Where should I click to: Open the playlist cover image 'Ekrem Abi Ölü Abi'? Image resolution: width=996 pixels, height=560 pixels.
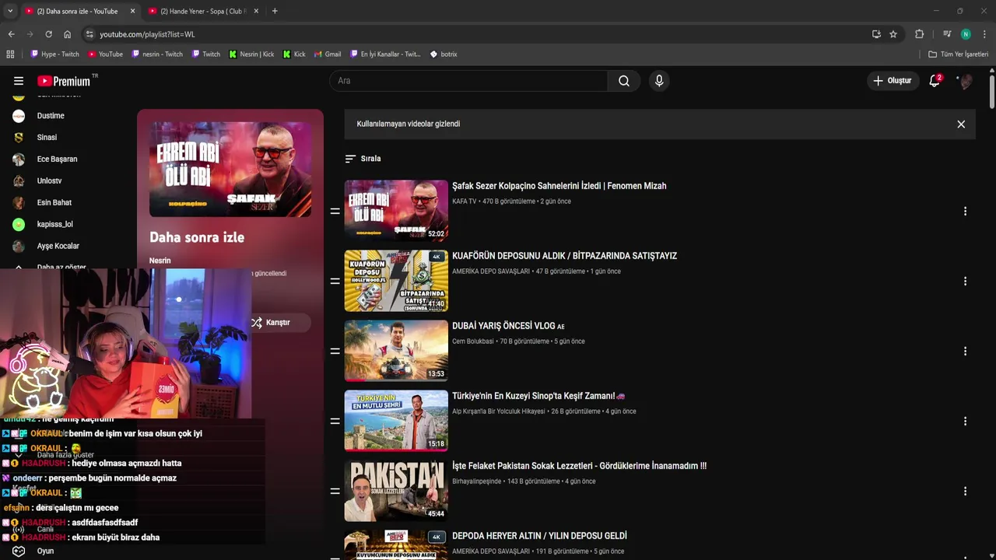(x=230, y=169)
